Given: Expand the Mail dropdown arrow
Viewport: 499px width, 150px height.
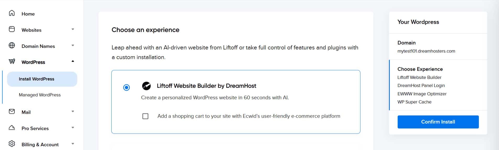Looking at the screenshot, I should coord(73,111).
